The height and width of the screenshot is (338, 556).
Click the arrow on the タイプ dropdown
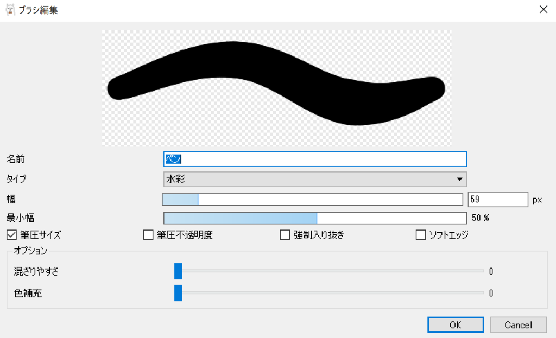[x=459, y=179]
